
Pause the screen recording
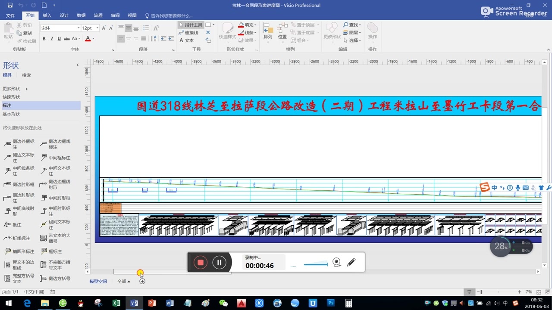[x=219, y=262]
